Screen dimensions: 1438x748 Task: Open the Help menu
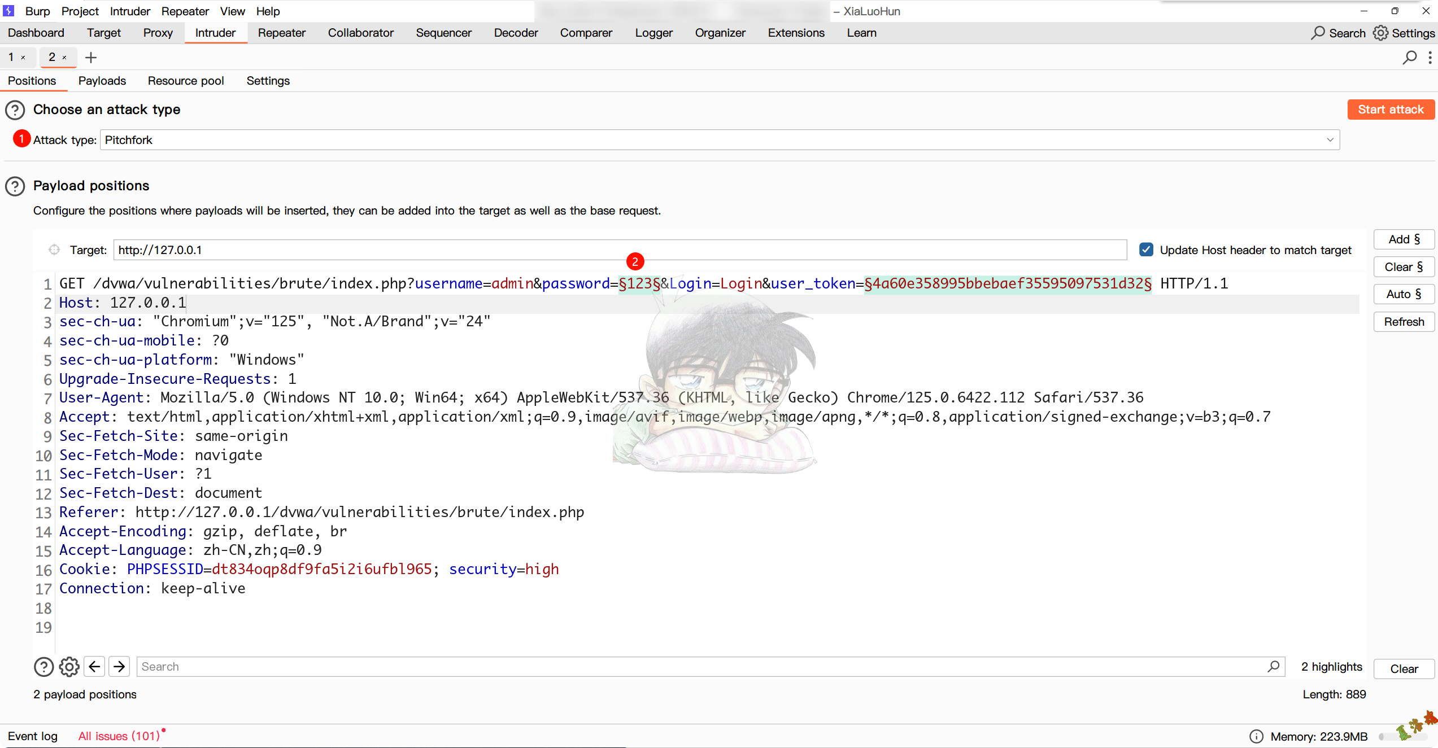(268, 11)
